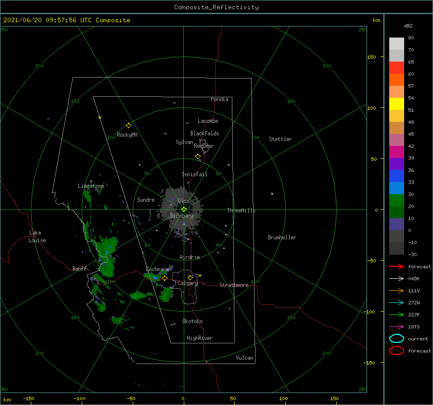This screenshot has height=405, width=433.
Task: Click the blue-cored echo below Cochrane
Action: point(155,277)
